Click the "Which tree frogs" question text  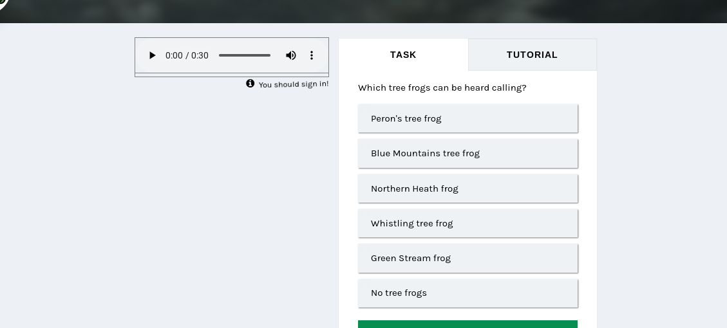442,87
